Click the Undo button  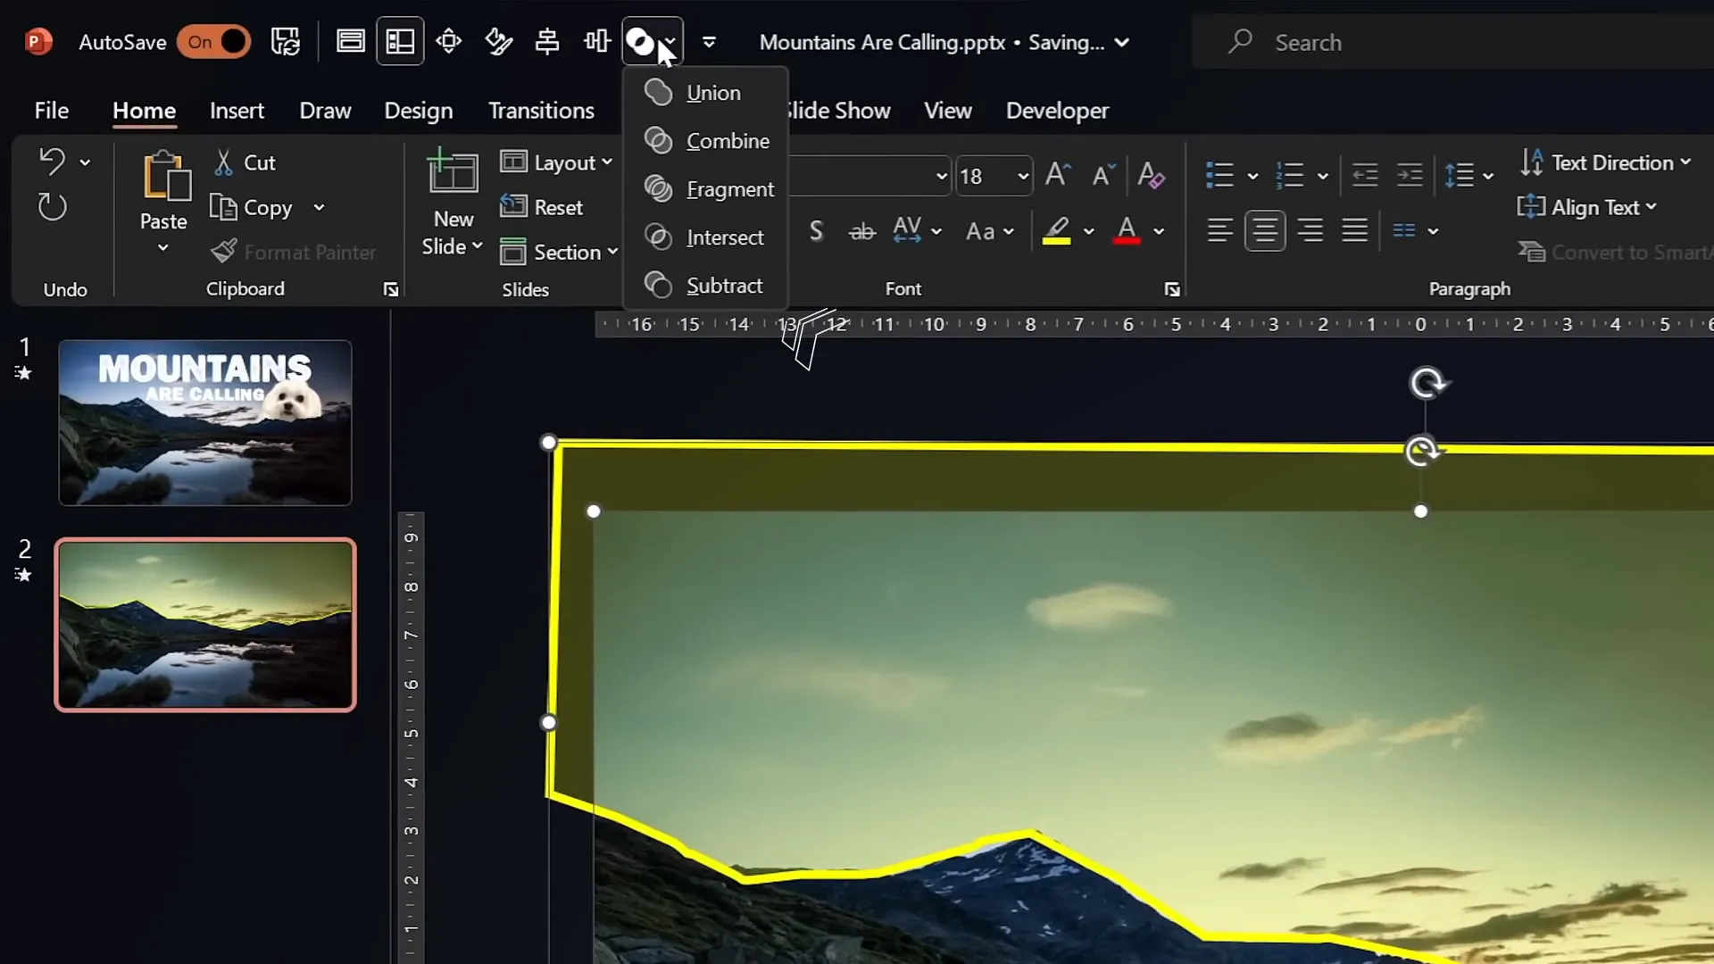point(51,161)
